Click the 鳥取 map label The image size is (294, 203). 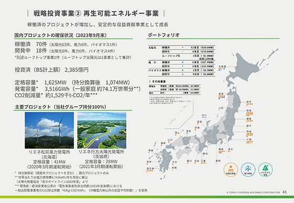(188, 131)
